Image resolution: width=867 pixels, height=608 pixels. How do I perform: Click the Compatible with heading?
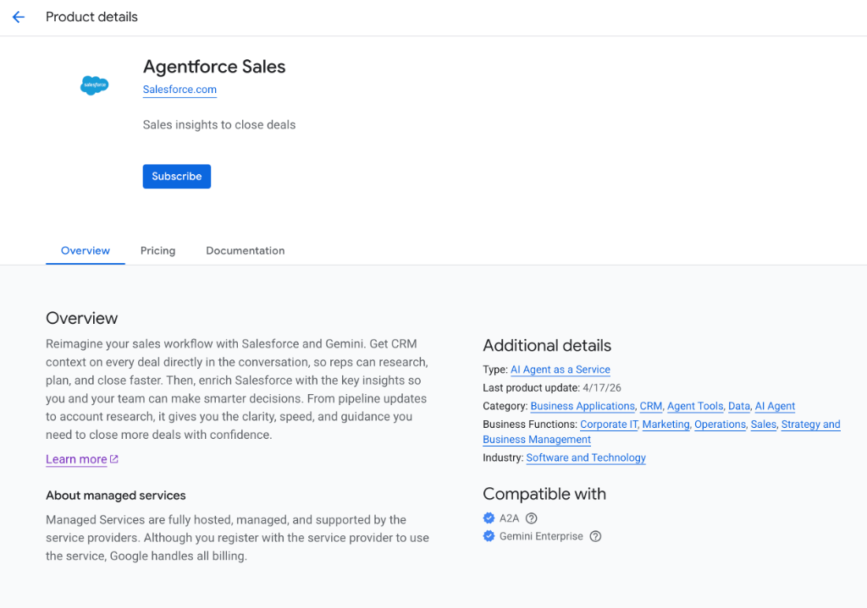click(x=544, y=494)
